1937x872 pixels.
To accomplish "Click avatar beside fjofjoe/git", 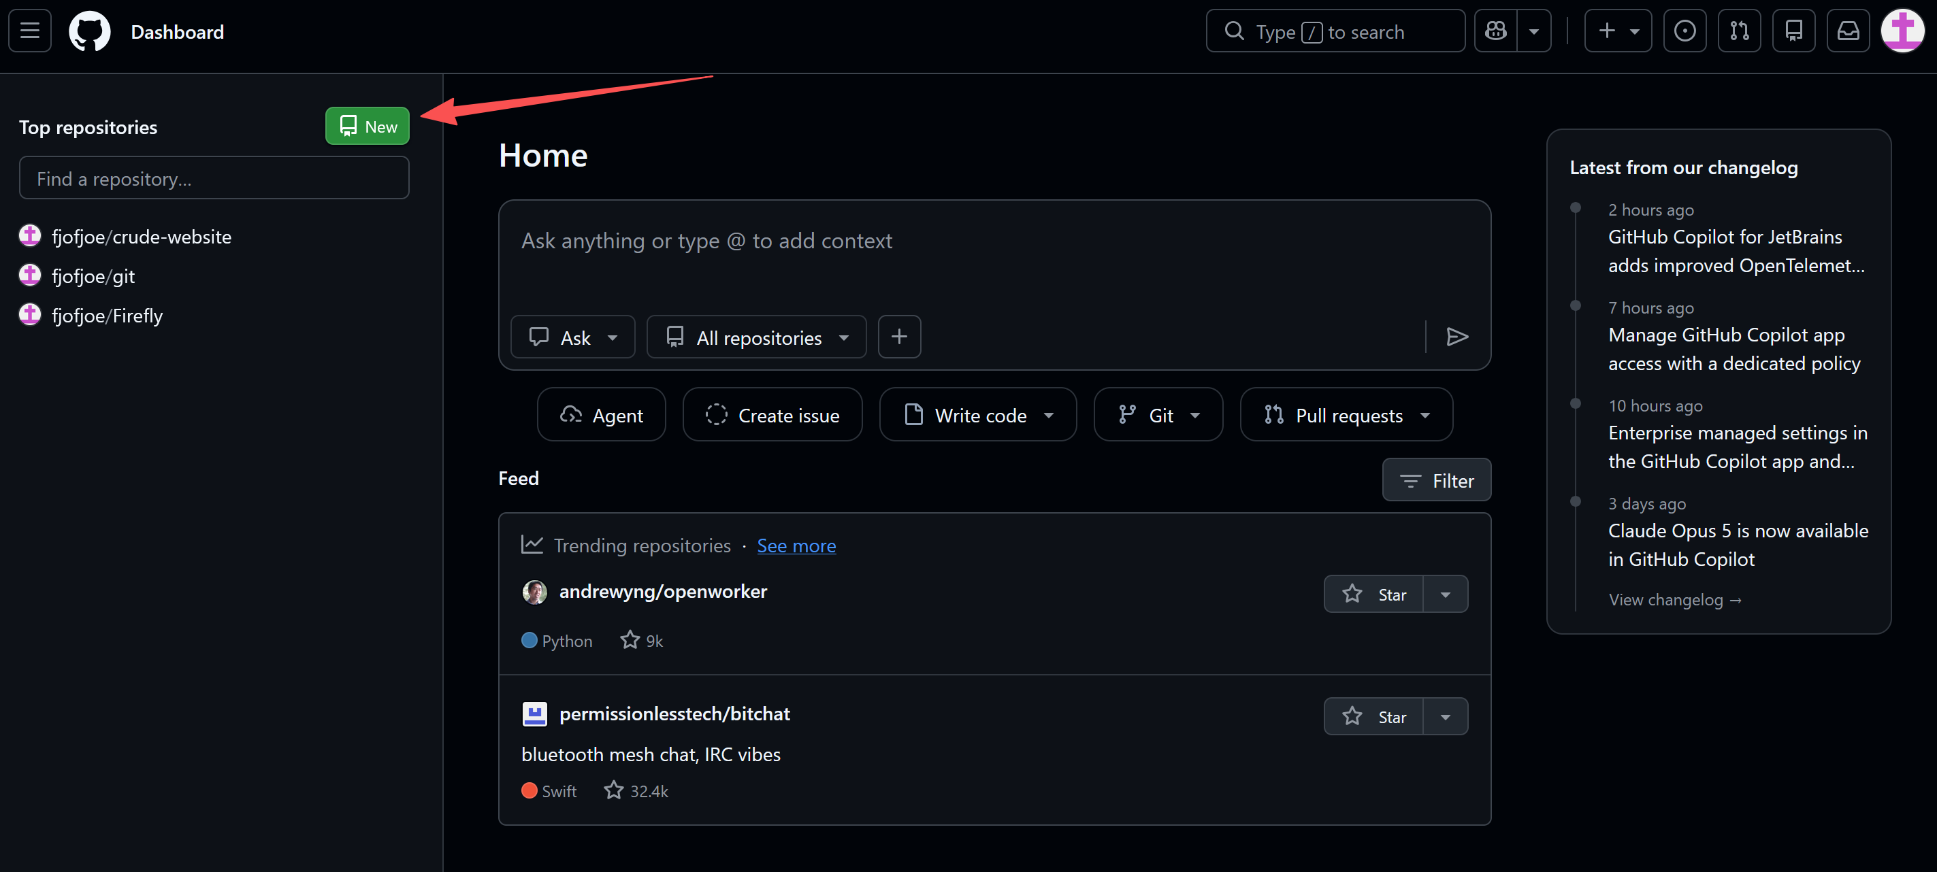I will tap(29, 275).
